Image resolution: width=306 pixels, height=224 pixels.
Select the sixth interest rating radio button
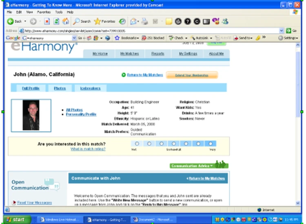(x=198, y=144)
